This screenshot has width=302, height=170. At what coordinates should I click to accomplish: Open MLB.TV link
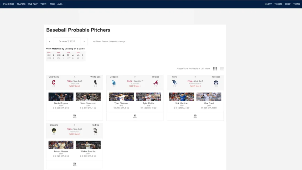268,4
